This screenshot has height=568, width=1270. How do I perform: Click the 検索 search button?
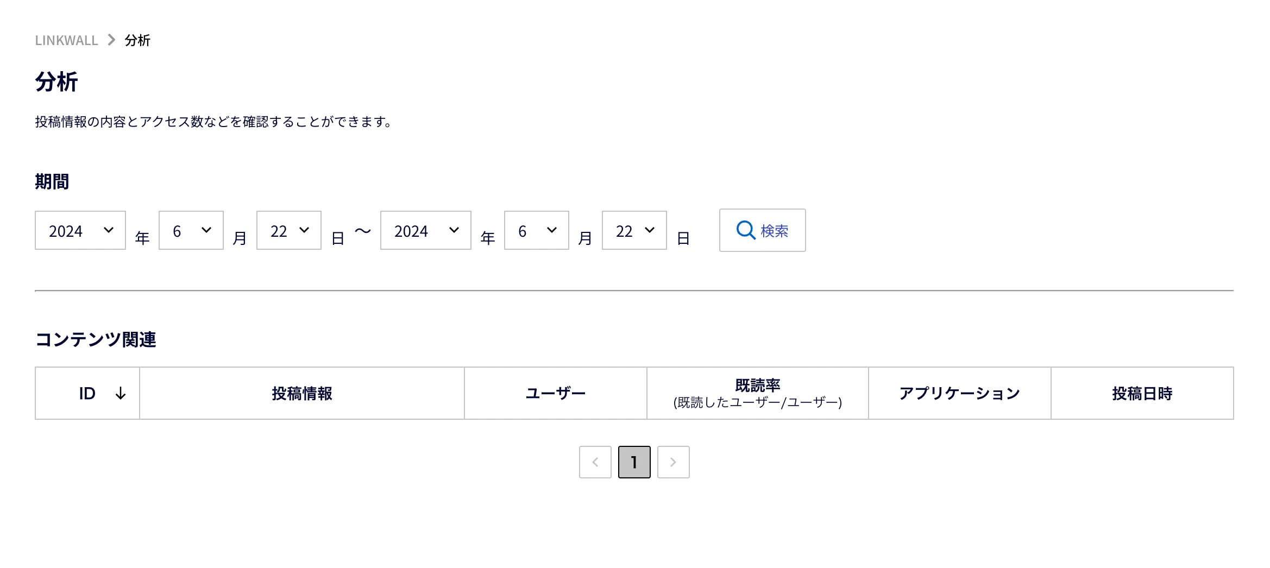pyautogui.click(x=763, y=230)
